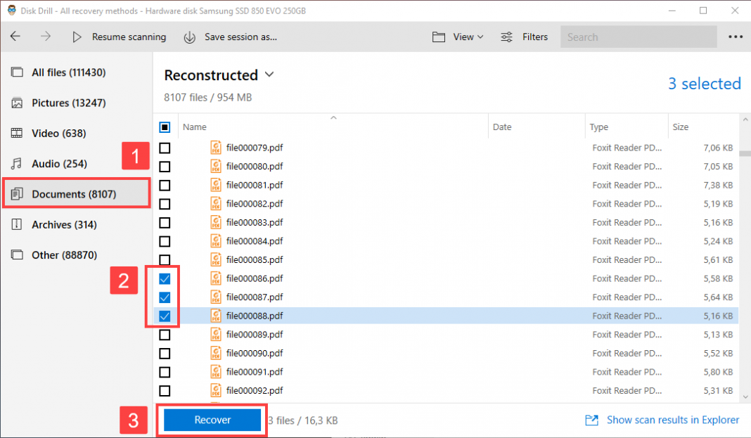Open Show scan results in Explorer
Image resolution: width=751 pixels, height=438 pixels.
click(x=672, y=420)
